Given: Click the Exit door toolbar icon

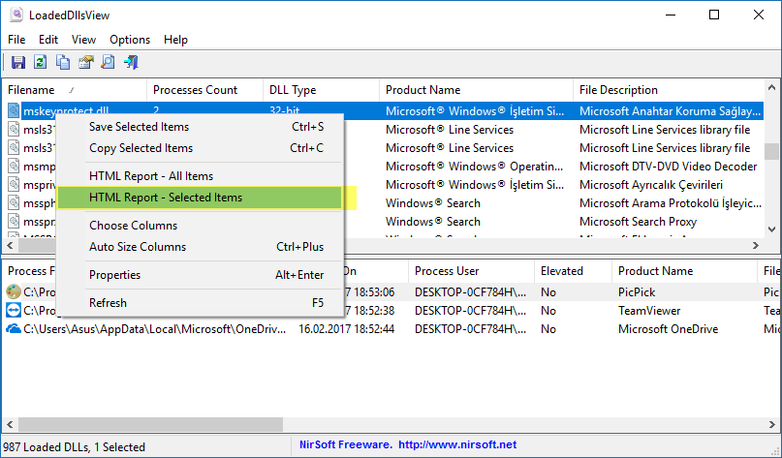Looking at the screenshot, I should click(x=131, y=63).
